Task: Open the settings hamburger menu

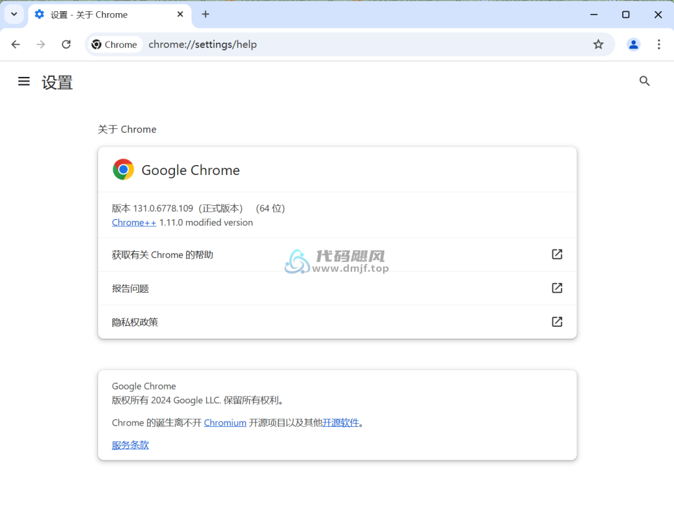Action: coord(24,81)
